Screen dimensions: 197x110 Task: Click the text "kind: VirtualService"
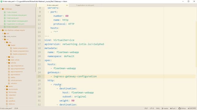[59, 40]
